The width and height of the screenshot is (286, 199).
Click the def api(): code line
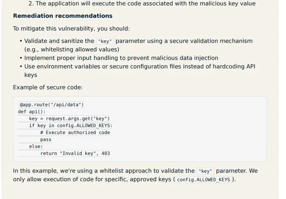point(32,112)
